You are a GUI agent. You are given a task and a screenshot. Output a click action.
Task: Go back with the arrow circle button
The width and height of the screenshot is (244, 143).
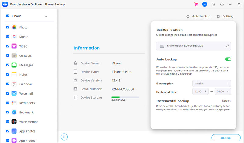click(64, 137)
